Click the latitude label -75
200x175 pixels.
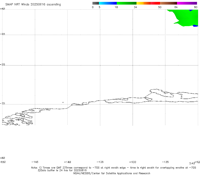click(2, 104)
